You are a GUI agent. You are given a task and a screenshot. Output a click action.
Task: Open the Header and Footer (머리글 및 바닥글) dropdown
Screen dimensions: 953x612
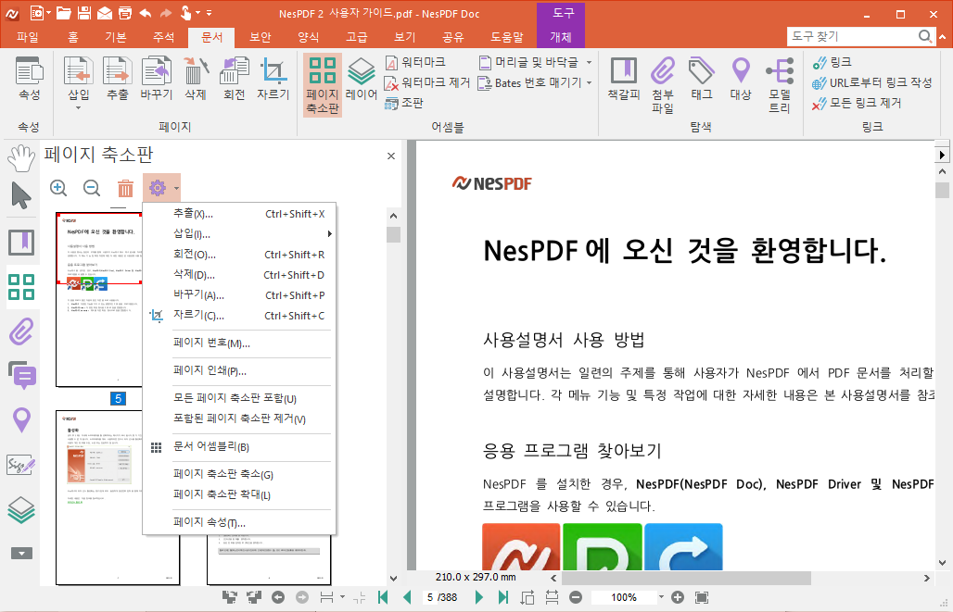coord(589,62)
